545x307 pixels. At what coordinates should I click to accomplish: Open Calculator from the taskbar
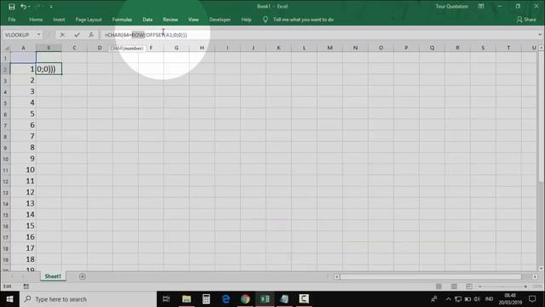206,299
